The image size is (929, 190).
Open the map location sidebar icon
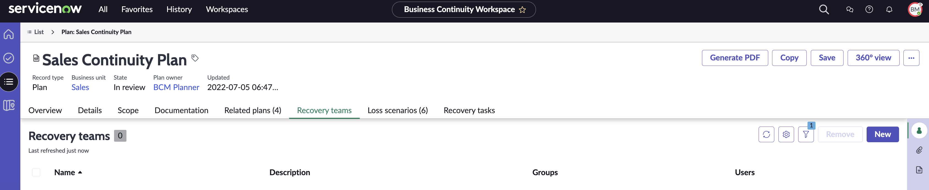[9, 105]
